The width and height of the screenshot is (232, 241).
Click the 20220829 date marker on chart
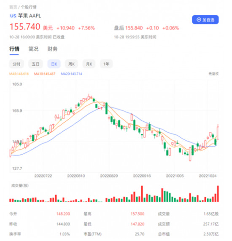point(109,176)
